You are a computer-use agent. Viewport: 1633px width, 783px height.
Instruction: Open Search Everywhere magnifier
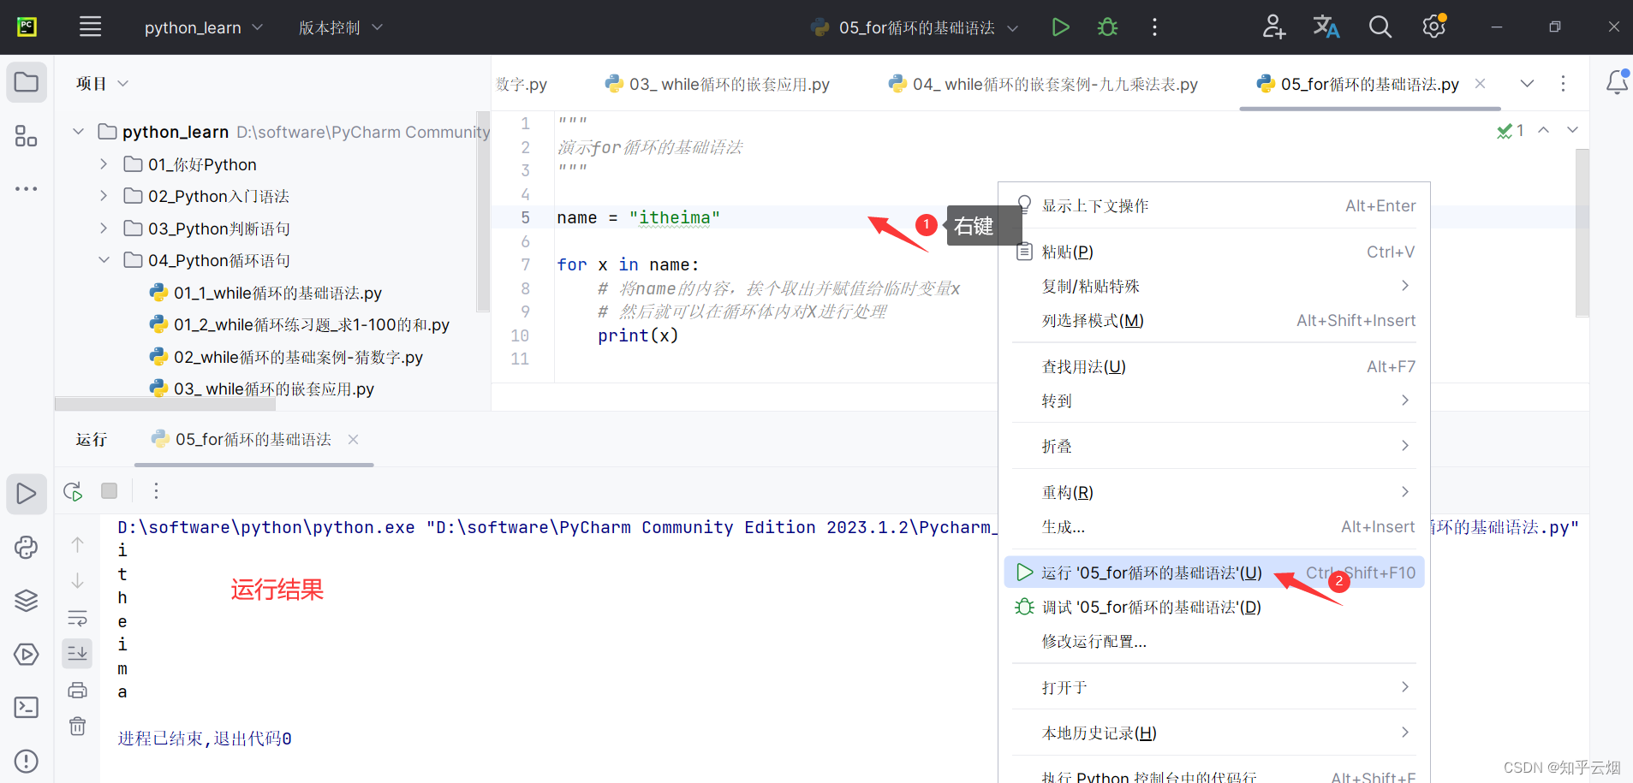pyautogui.click(x=1380, y=27)
